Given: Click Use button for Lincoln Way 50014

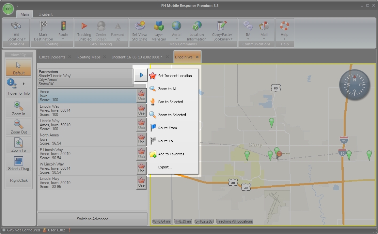Looking at the screenshot, I should [141, 110].
